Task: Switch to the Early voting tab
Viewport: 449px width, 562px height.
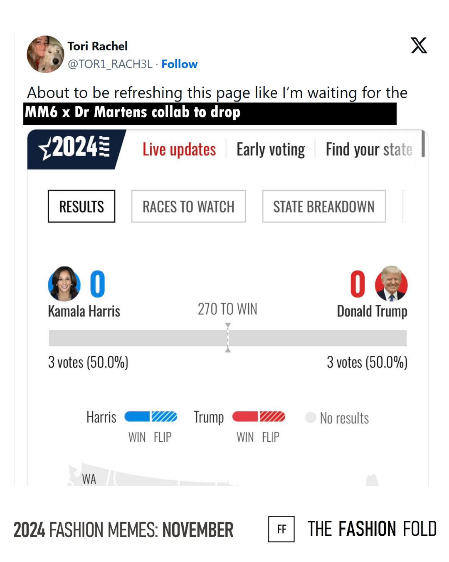Action: [x=271, y=149]
